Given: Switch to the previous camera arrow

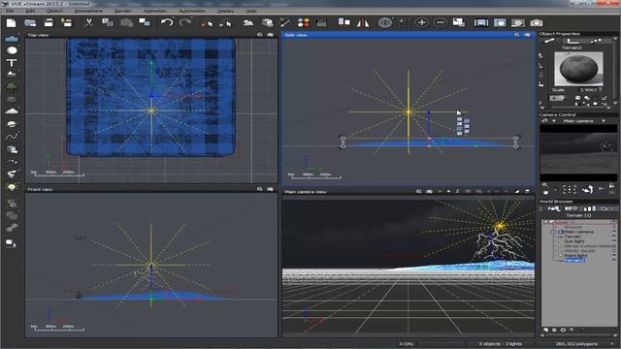Looking at the screenshot, I should click(x=554, y=120).
